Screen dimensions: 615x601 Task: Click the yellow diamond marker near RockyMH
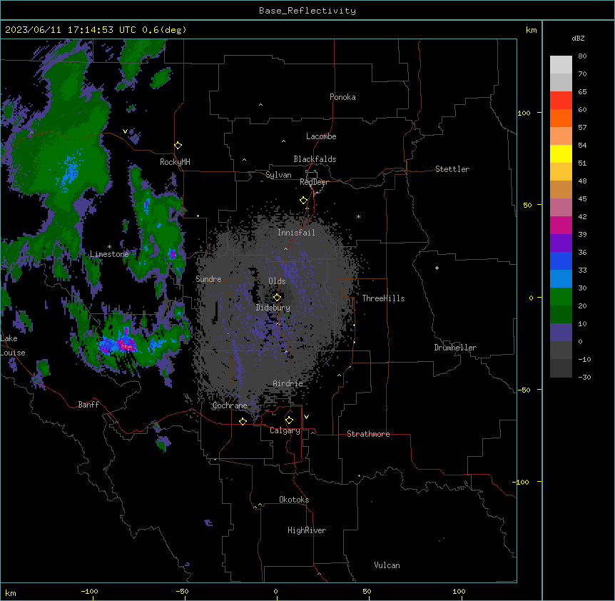(x=178, y=145)
